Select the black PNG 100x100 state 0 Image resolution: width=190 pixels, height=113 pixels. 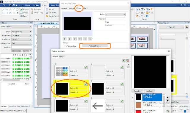[149, 97]
